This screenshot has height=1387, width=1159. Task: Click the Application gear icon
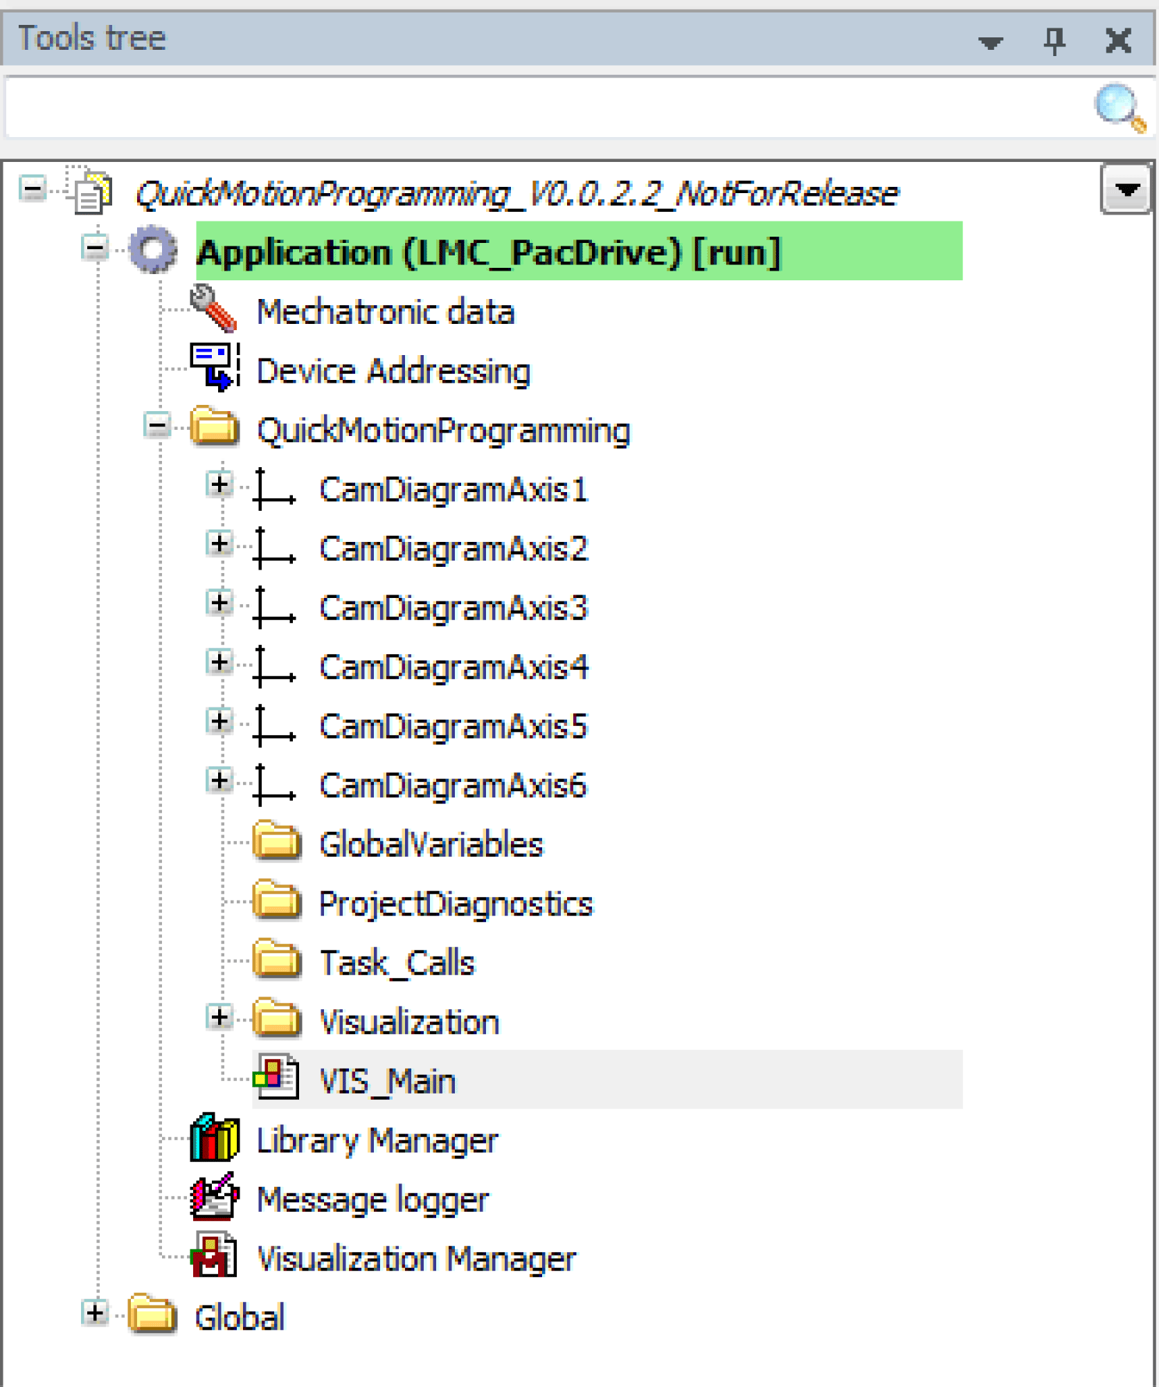[154, 249]
